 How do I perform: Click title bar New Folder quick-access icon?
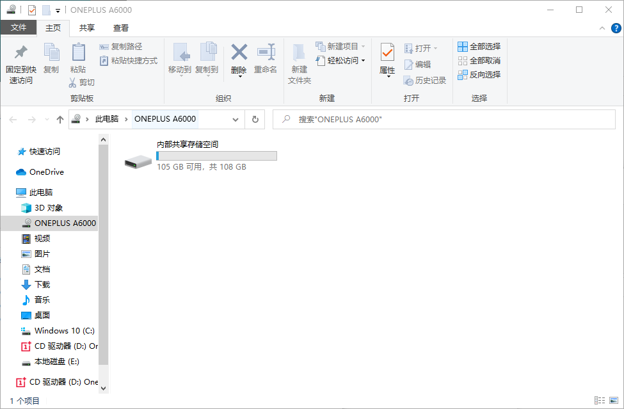46,10
